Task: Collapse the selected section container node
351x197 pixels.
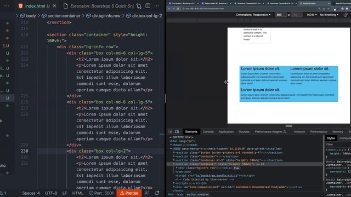Action: tap(174, 164)
